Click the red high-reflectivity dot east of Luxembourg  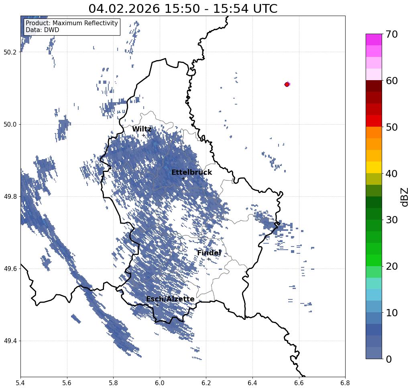287,85
